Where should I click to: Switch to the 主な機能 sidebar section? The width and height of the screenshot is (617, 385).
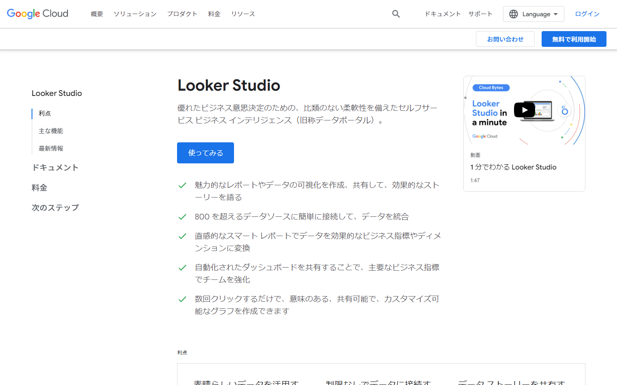pyautogui.click(x=51, y=131)
